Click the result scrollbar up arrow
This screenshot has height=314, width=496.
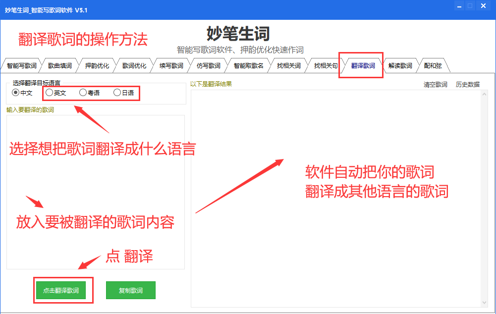[484, 94]
